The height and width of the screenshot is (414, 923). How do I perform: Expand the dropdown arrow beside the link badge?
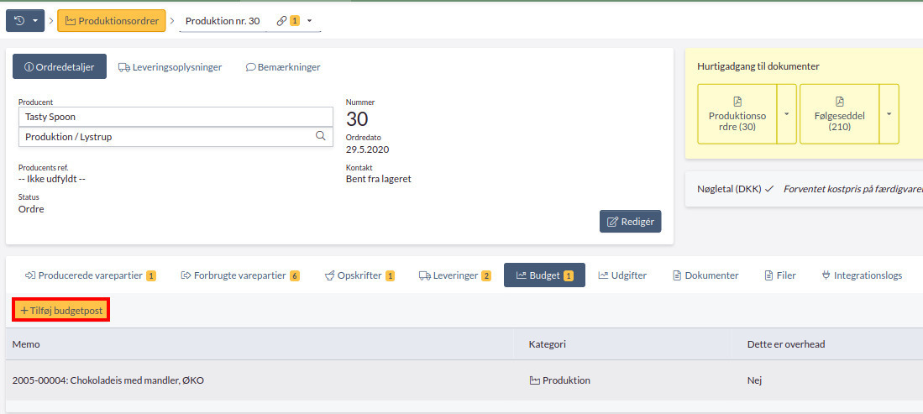[x=310, y=21]
